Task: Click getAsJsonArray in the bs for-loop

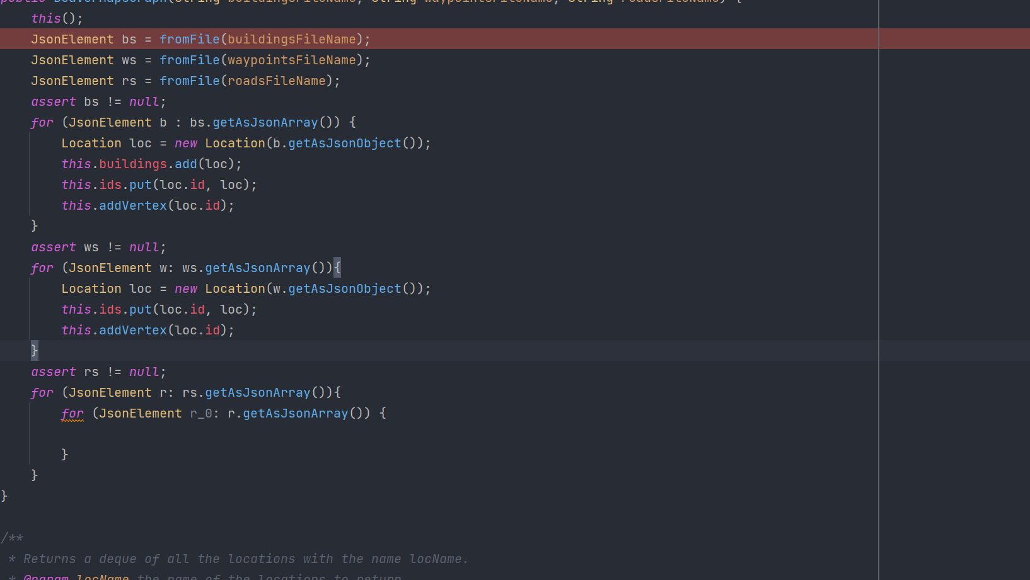Action: tap(265, 122)
